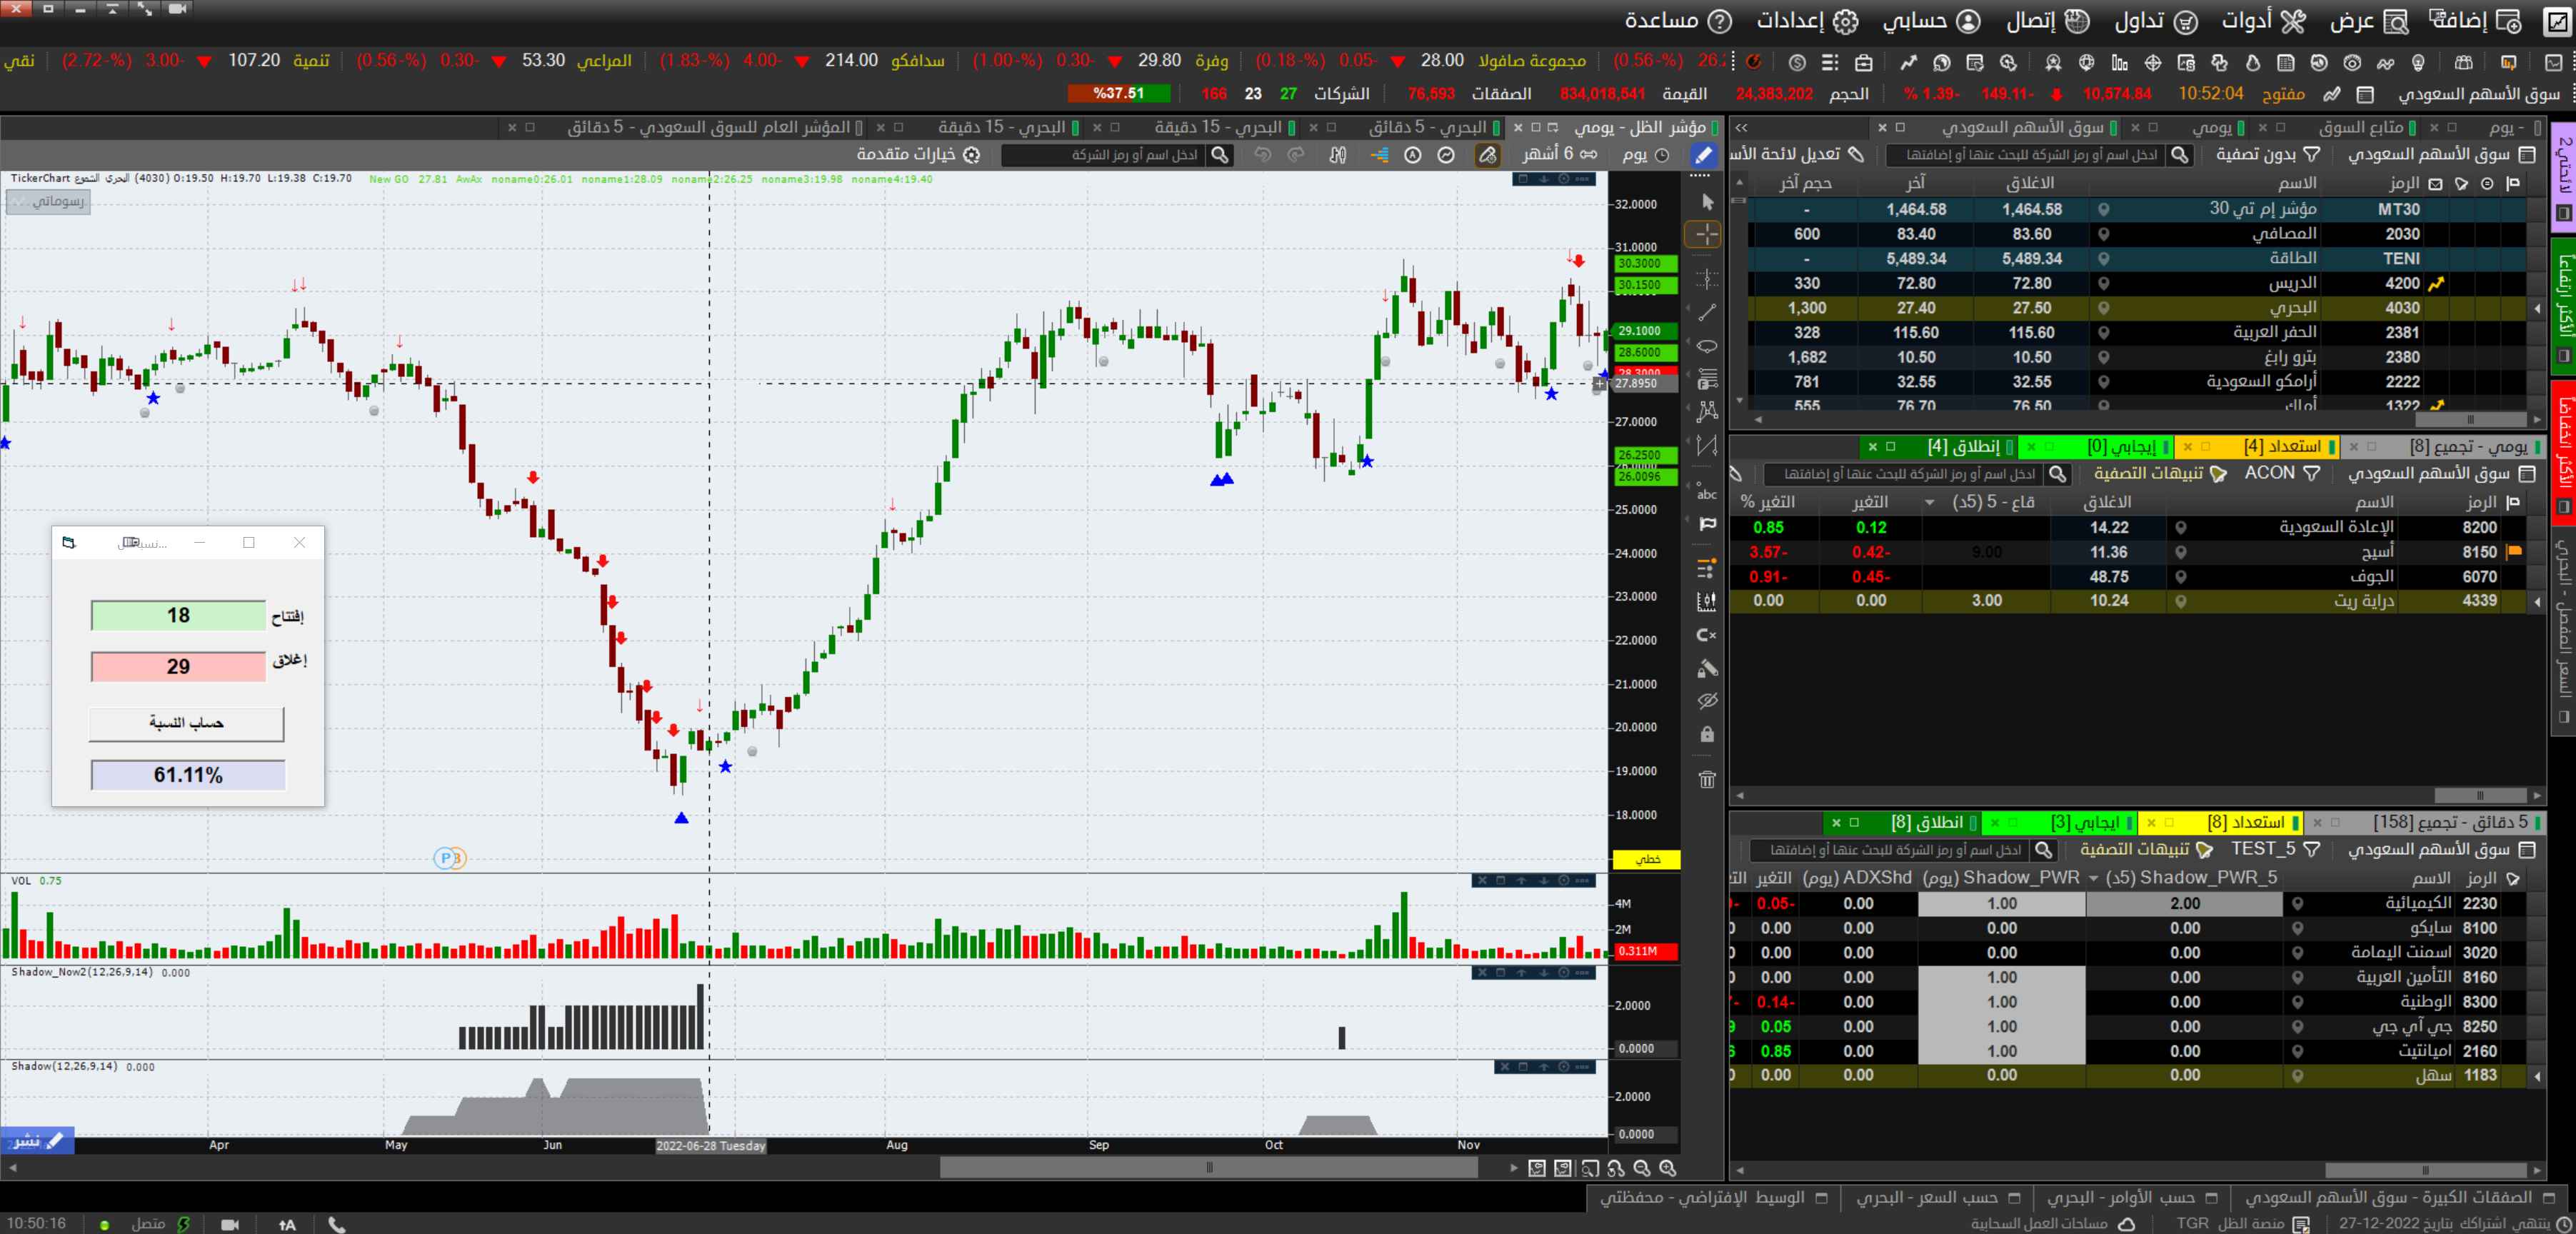Sort by قاع - 5 column dropdown arrow

pyautogui.click(x=1929, y=502)
